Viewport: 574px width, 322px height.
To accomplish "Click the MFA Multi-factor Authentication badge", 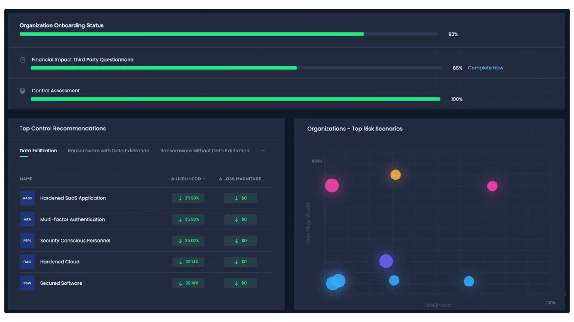I will 27,219.
